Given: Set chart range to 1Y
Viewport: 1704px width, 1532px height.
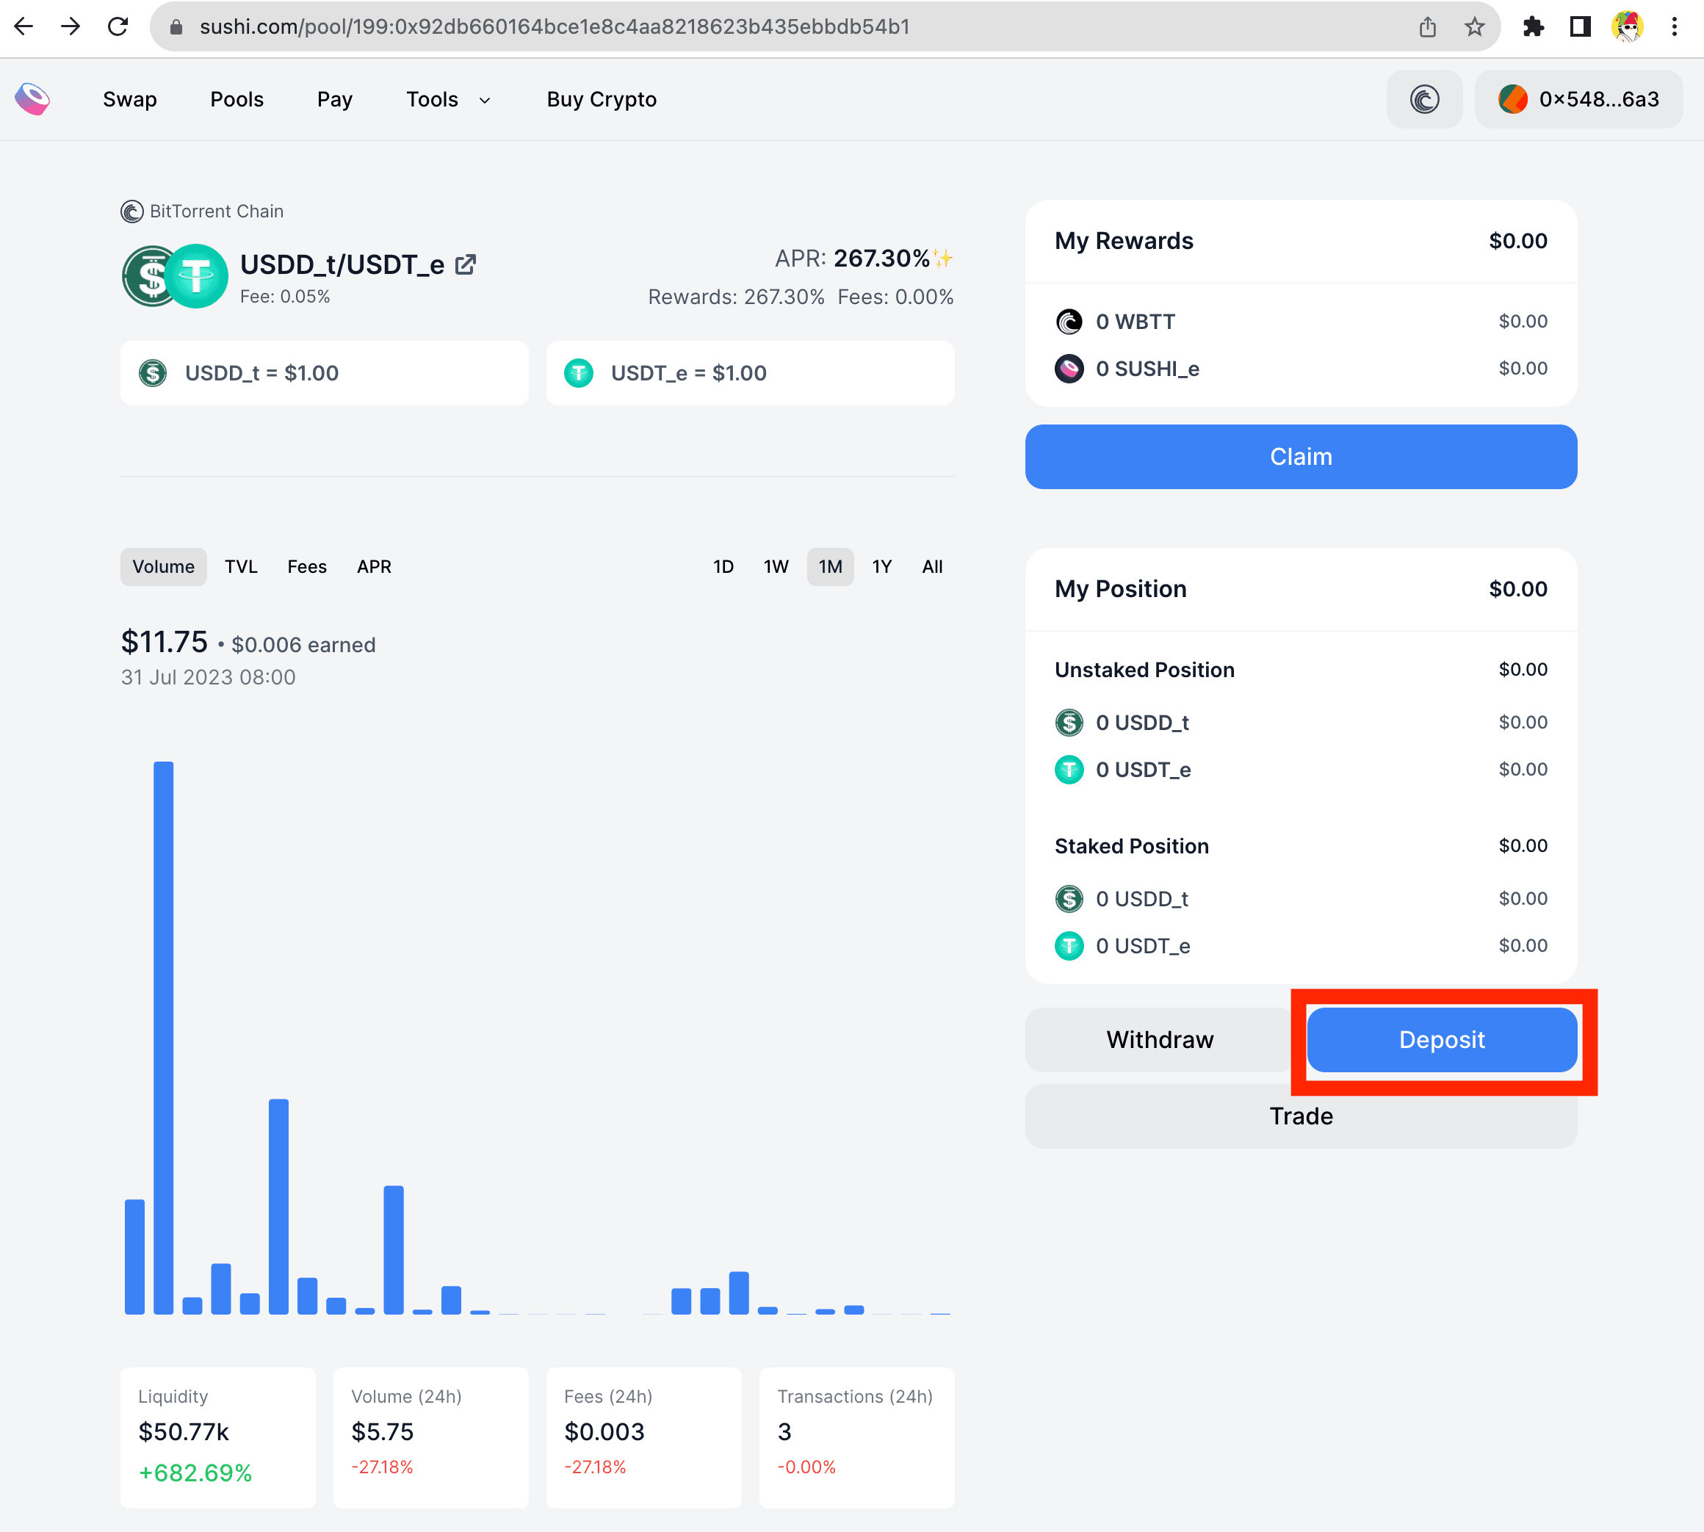Looking at the screenshot, I should [x=881, y=566].
